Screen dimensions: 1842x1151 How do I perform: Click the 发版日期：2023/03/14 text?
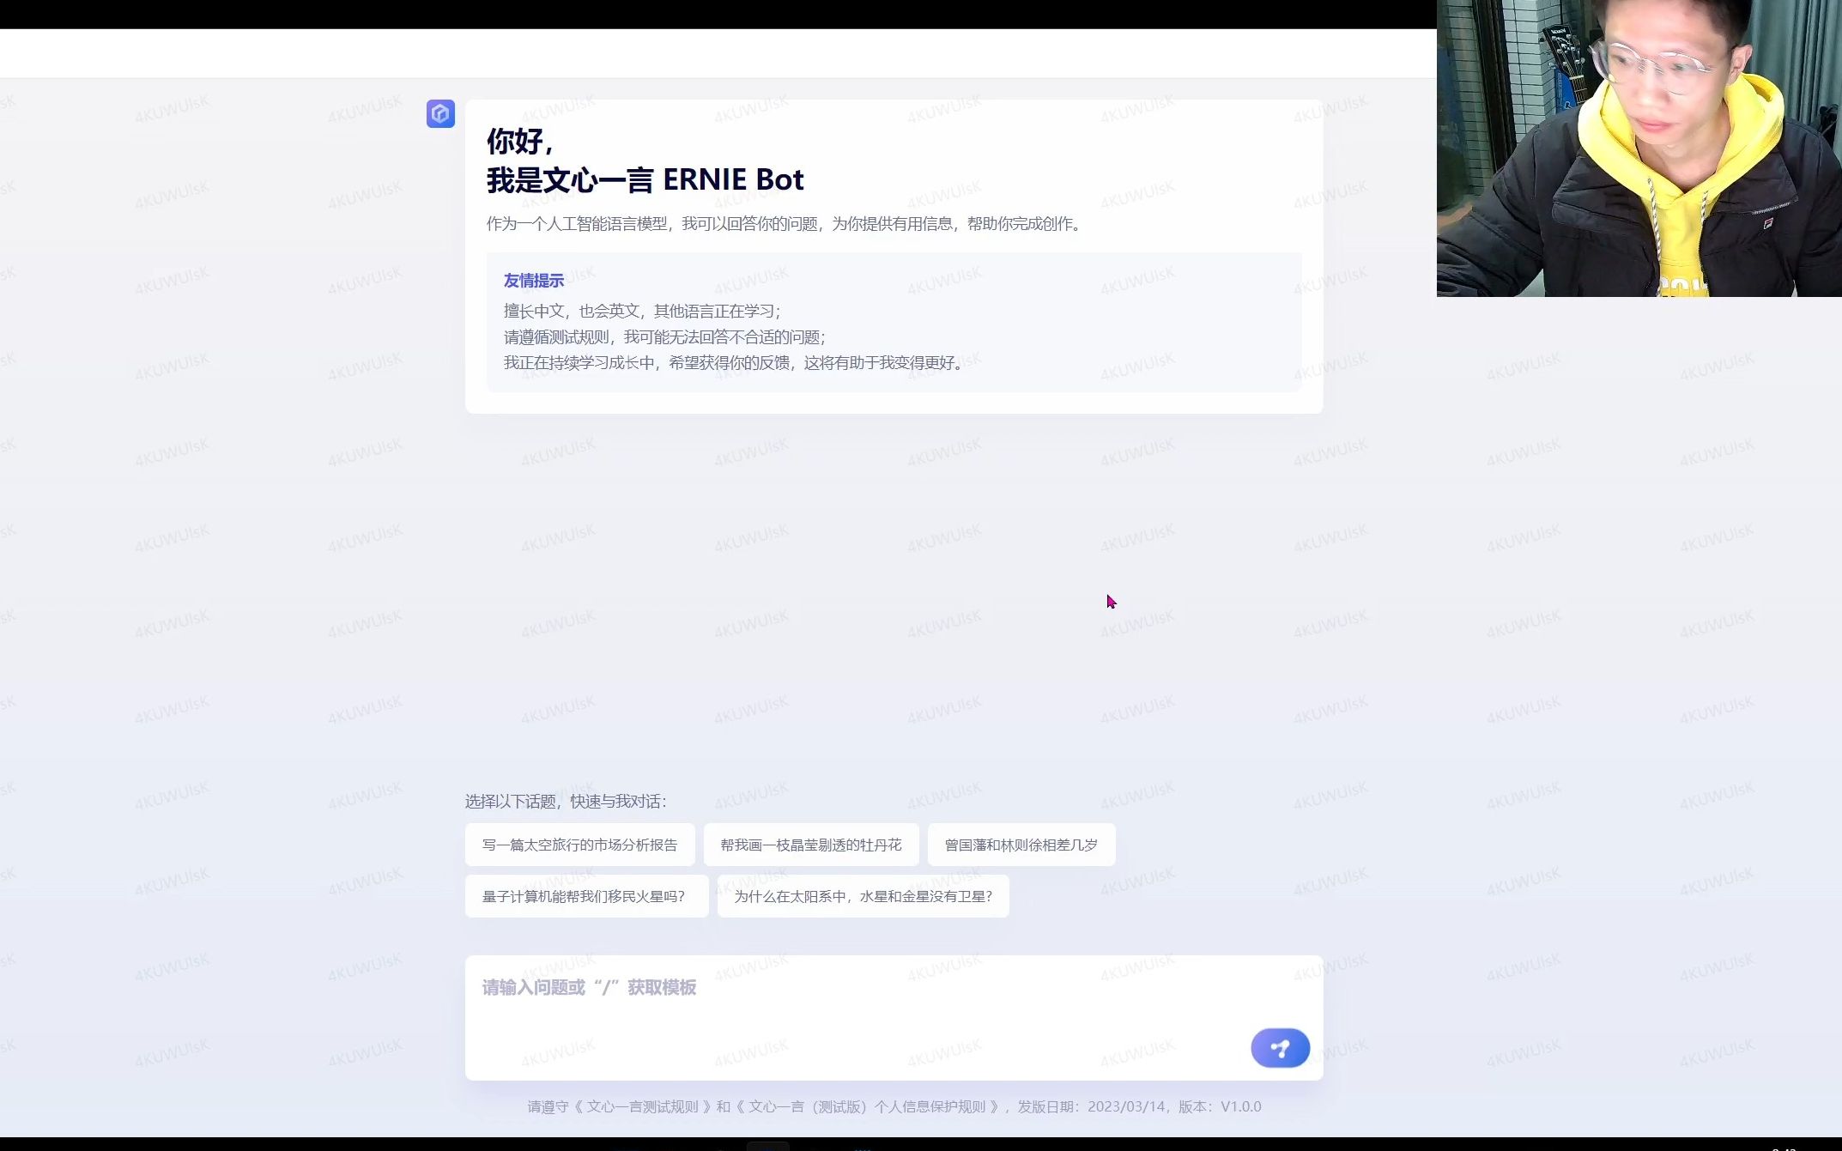(1091, 1106)
